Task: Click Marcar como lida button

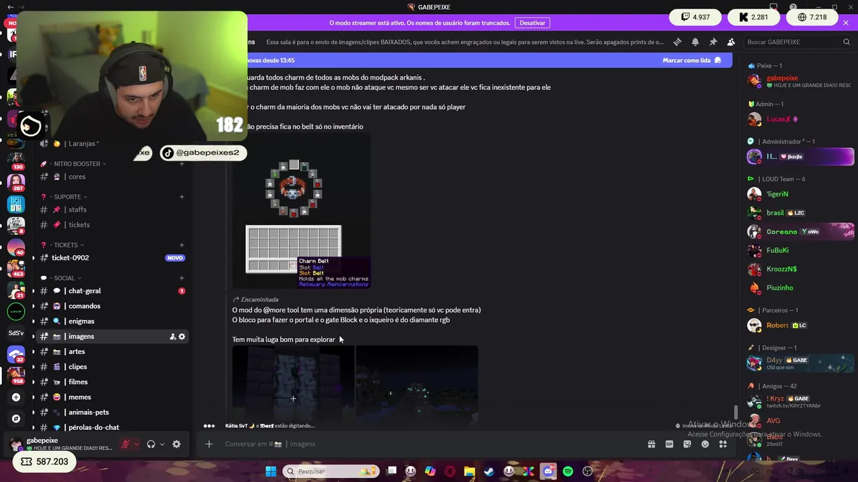Action: (692, 60)
